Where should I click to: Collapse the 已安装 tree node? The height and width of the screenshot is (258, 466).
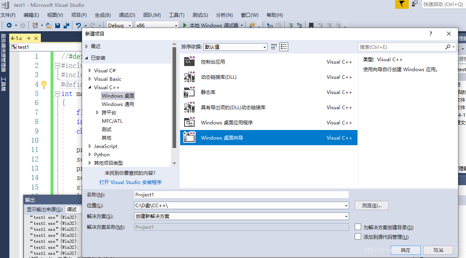tap(86, 58)
